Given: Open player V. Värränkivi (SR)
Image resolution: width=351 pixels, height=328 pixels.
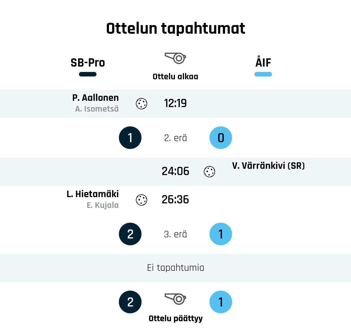Looking at the screenshot, I should pyautogui.click(x=268, y=166).
